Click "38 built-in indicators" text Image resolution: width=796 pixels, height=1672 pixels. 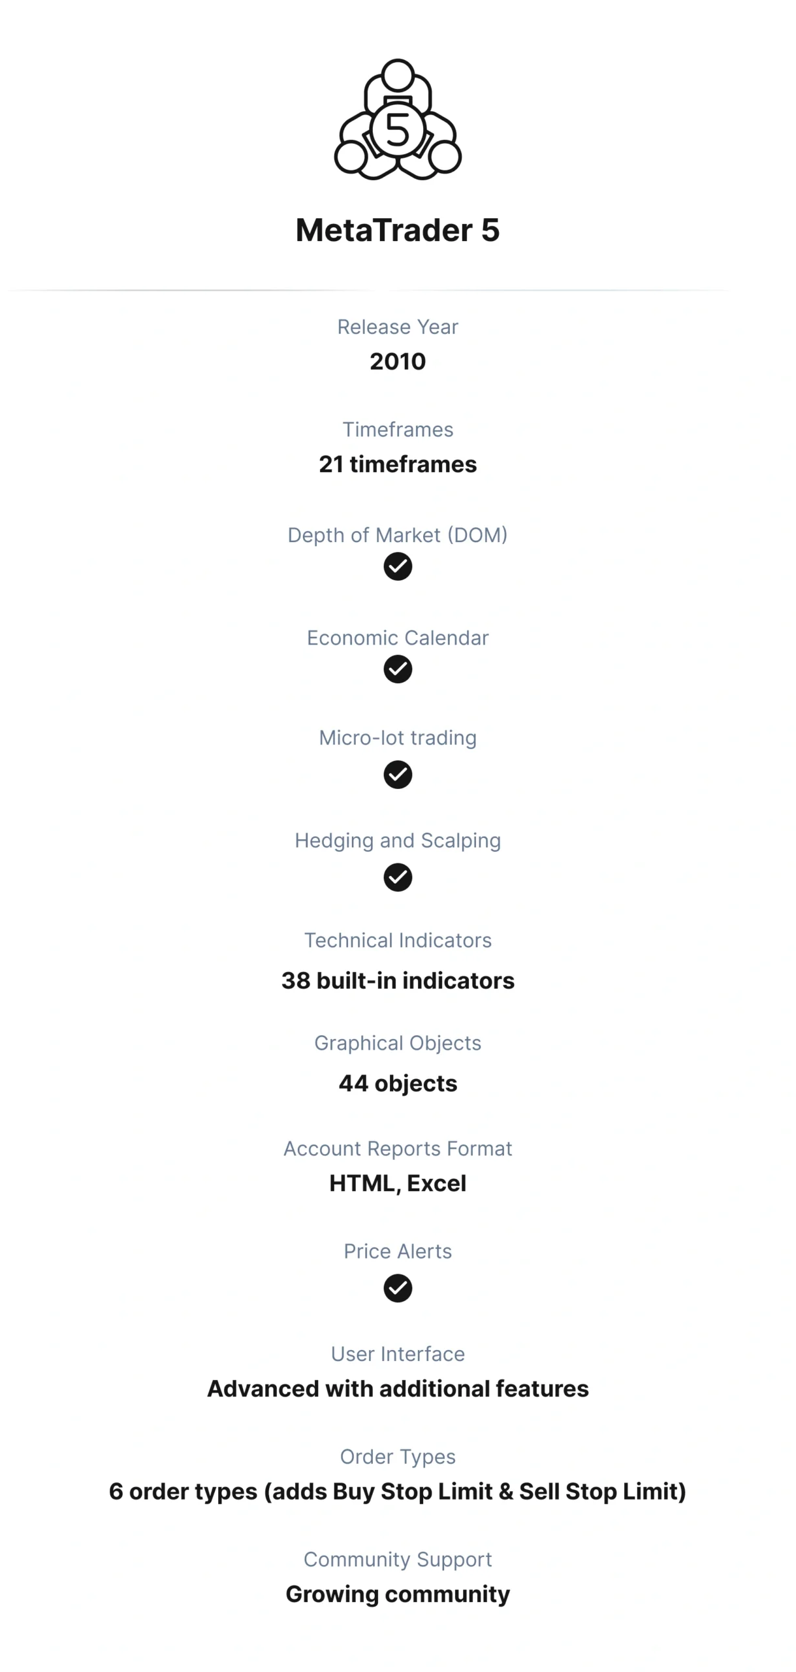pos(398,980)
